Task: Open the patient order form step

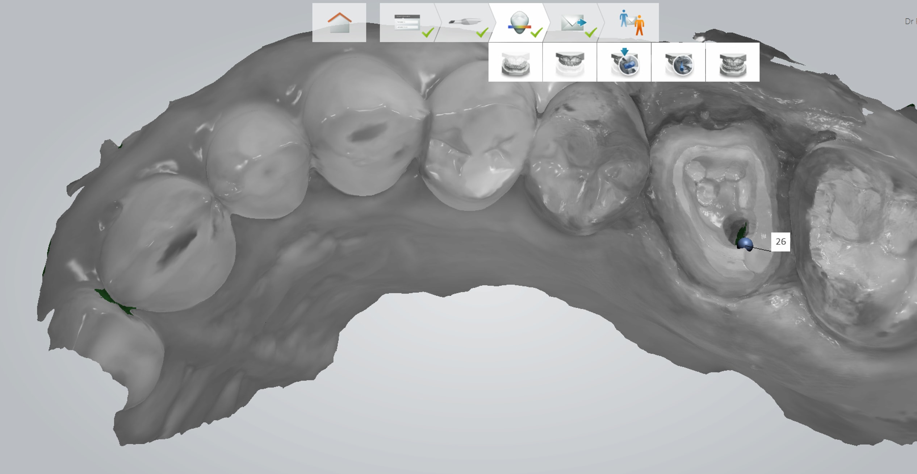Action: pos(407,22)
